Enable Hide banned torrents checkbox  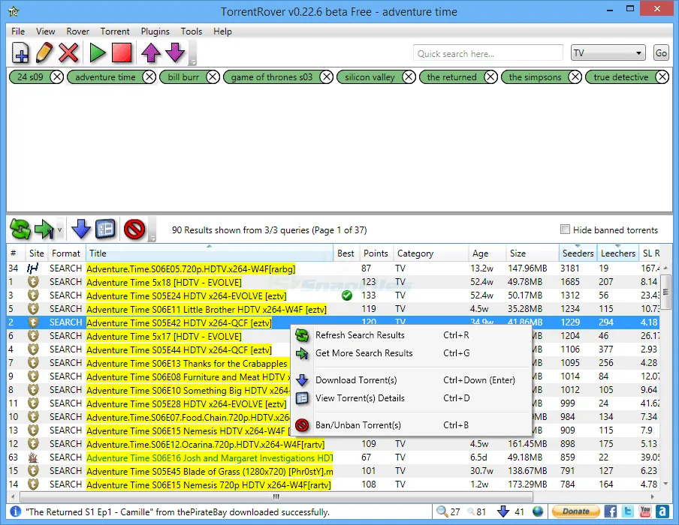pyautogui.click(x=565, y=229)
